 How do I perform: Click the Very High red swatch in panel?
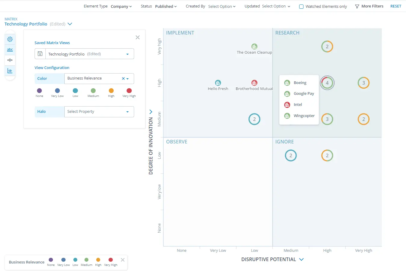coord(129,91)
